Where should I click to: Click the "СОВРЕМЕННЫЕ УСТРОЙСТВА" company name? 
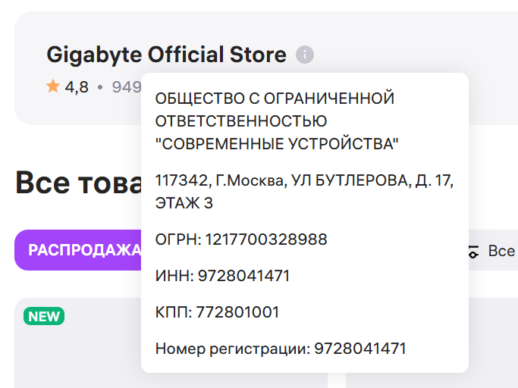[277, 143]
